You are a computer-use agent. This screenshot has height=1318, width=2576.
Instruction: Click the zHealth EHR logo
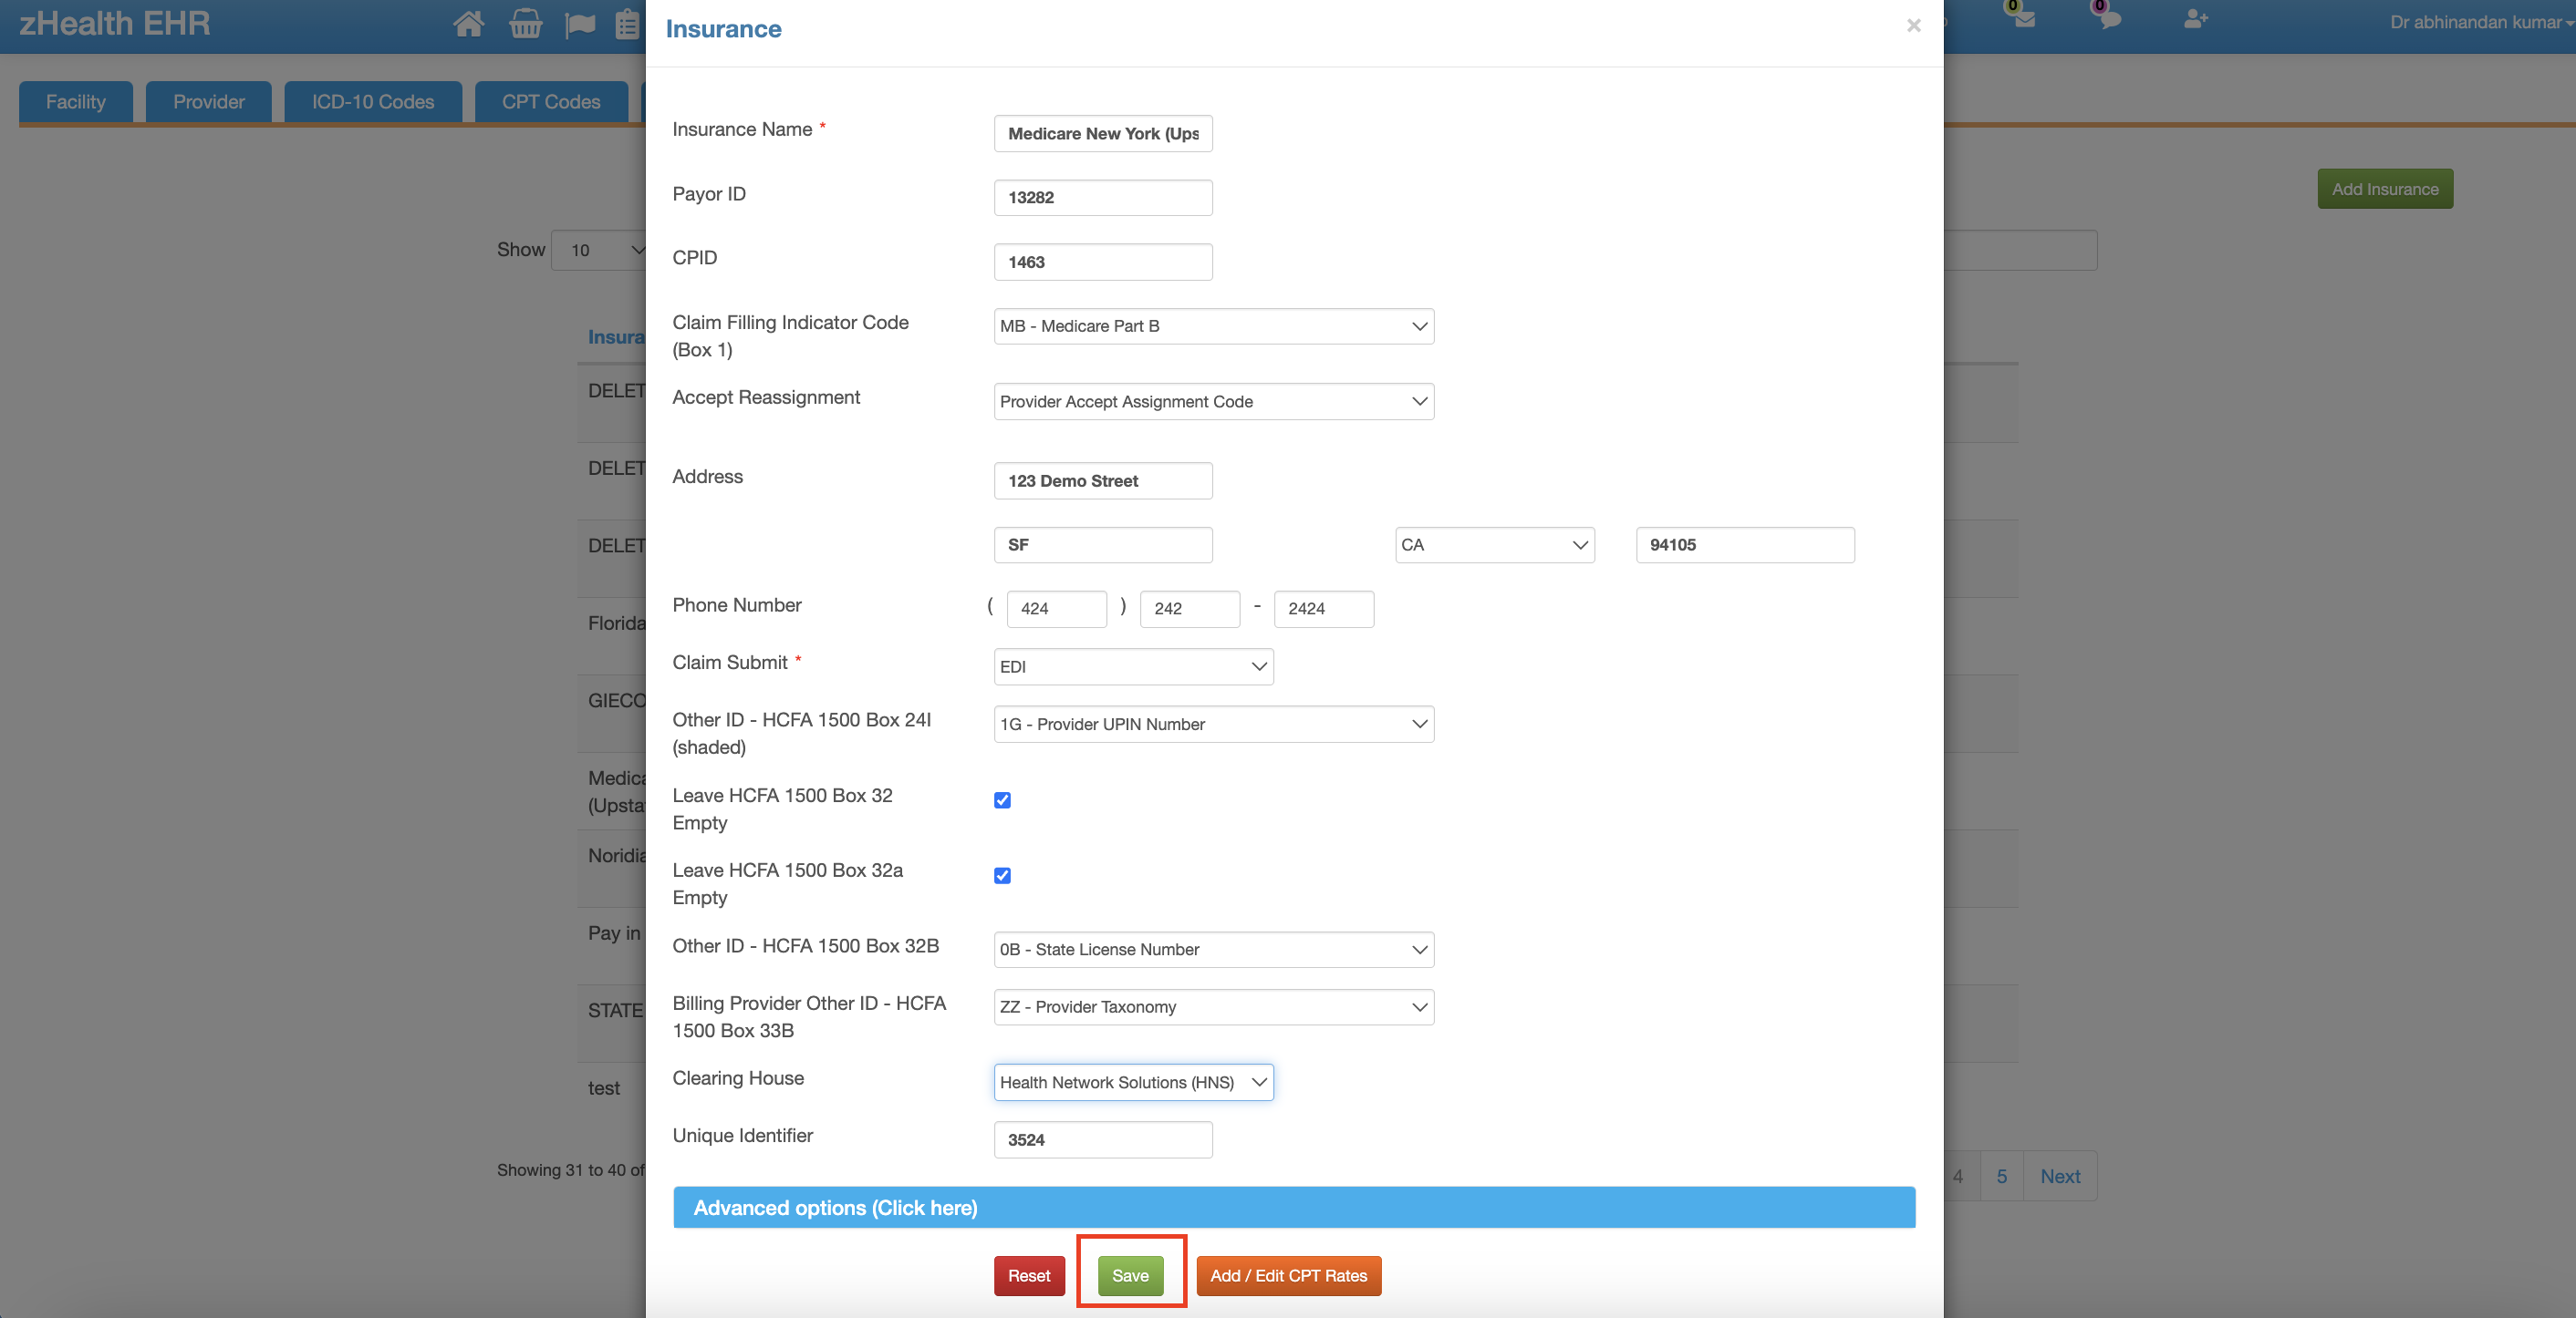tap(115, 23)
